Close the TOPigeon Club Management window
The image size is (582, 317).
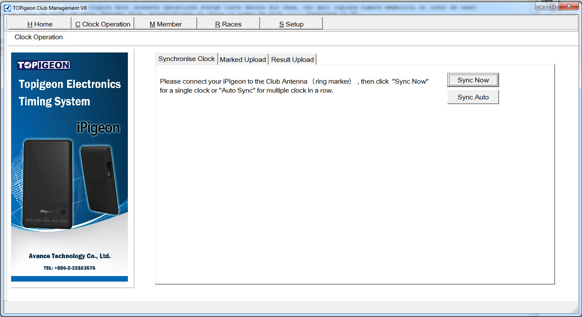[568, 6]
